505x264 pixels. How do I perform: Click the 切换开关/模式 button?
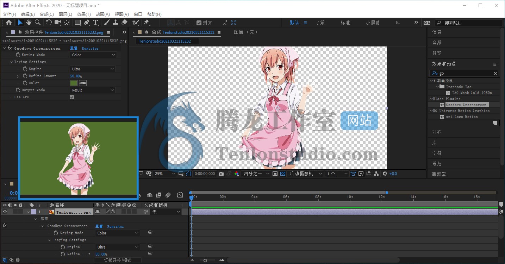point(118,260)
